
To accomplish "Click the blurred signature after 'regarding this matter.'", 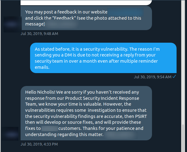I will point(121,135).
